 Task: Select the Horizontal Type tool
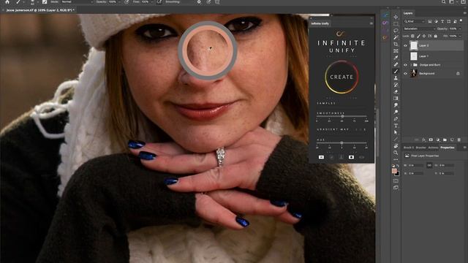click(396, 126)
